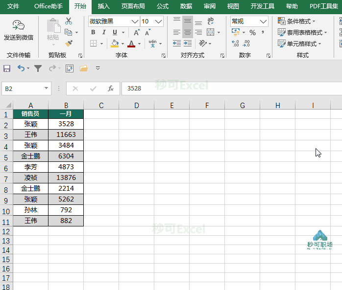Click Increase Indent icon

188,43
